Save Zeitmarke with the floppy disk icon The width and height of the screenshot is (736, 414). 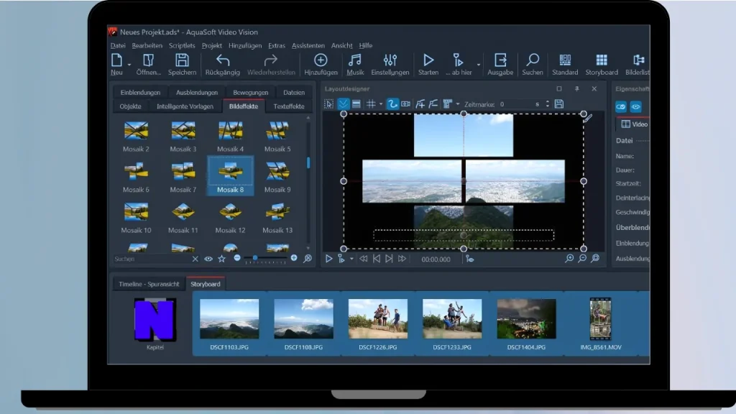click(558, 104)
